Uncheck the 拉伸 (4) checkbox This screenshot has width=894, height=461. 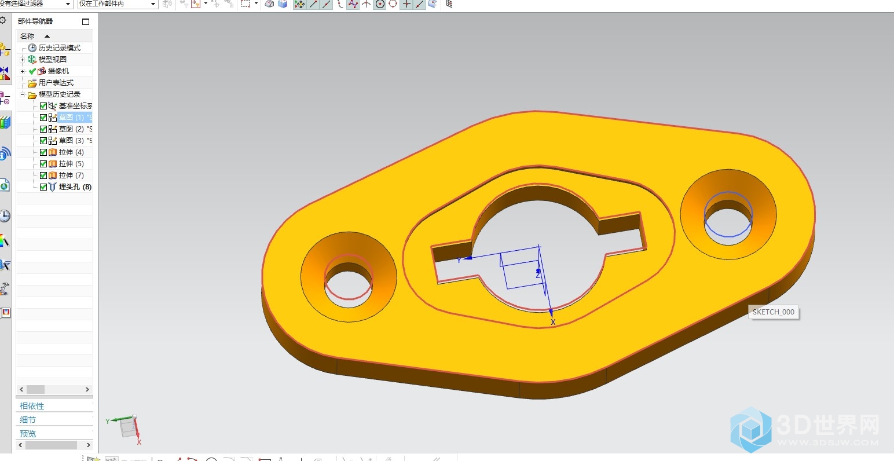point(43,152)
